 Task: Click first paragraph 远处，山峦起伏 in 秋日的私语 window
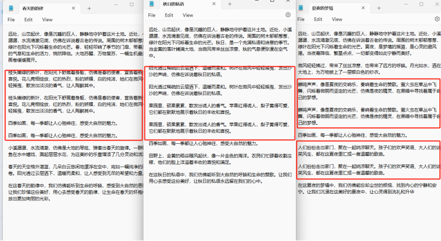pos(220,42)
